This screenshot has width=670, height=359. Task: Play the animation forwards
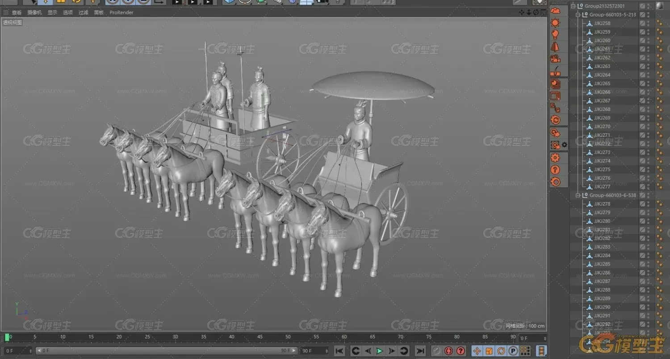point(380,351)
